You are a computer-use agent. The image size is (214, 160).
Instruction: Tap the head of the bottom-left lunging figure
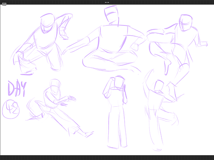click(x=55, y=87)
